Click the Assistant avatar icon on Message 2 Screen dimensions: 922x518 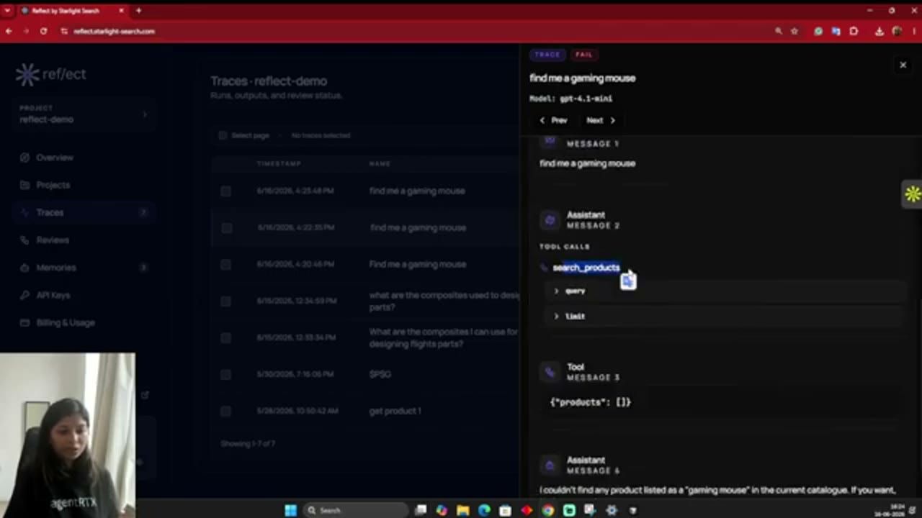[x=550, y=220]
